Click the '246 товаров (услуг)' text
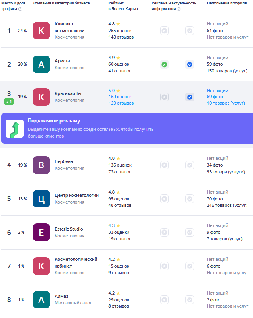This screenshot has height=318, width=253. 227,205
